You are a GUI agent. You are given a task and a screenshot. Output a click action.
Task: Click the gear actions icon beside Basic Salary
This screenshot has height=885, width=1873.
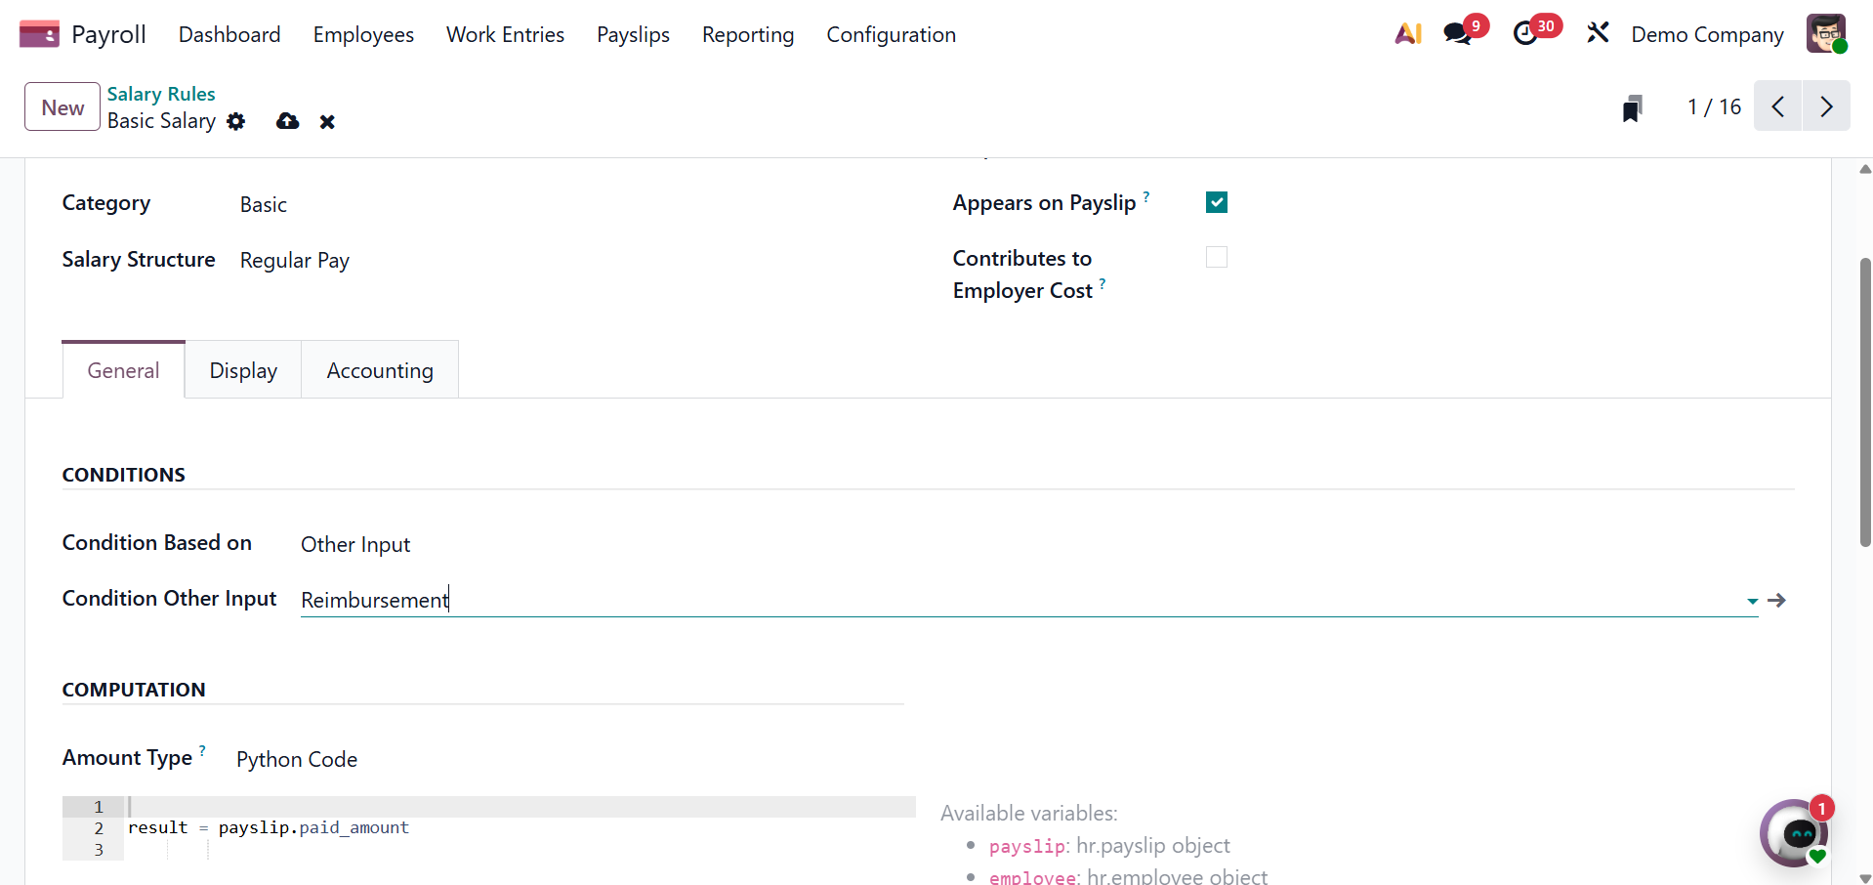pyautogui.click(x=236, y=121)
